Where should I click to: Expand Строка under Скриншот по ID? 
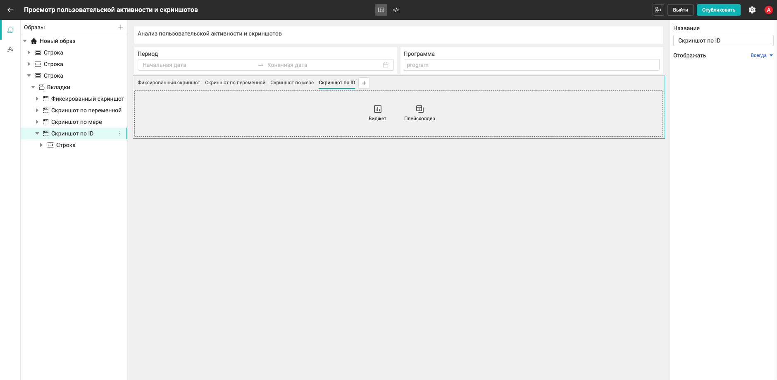tap(41, 145)
